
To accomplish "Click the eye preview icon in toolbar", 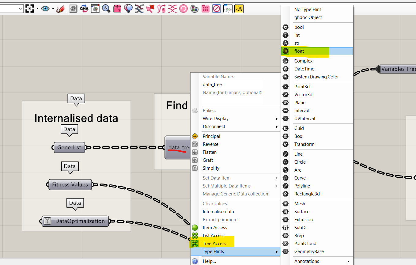I will pyautogui.click(x=45, y=9).
